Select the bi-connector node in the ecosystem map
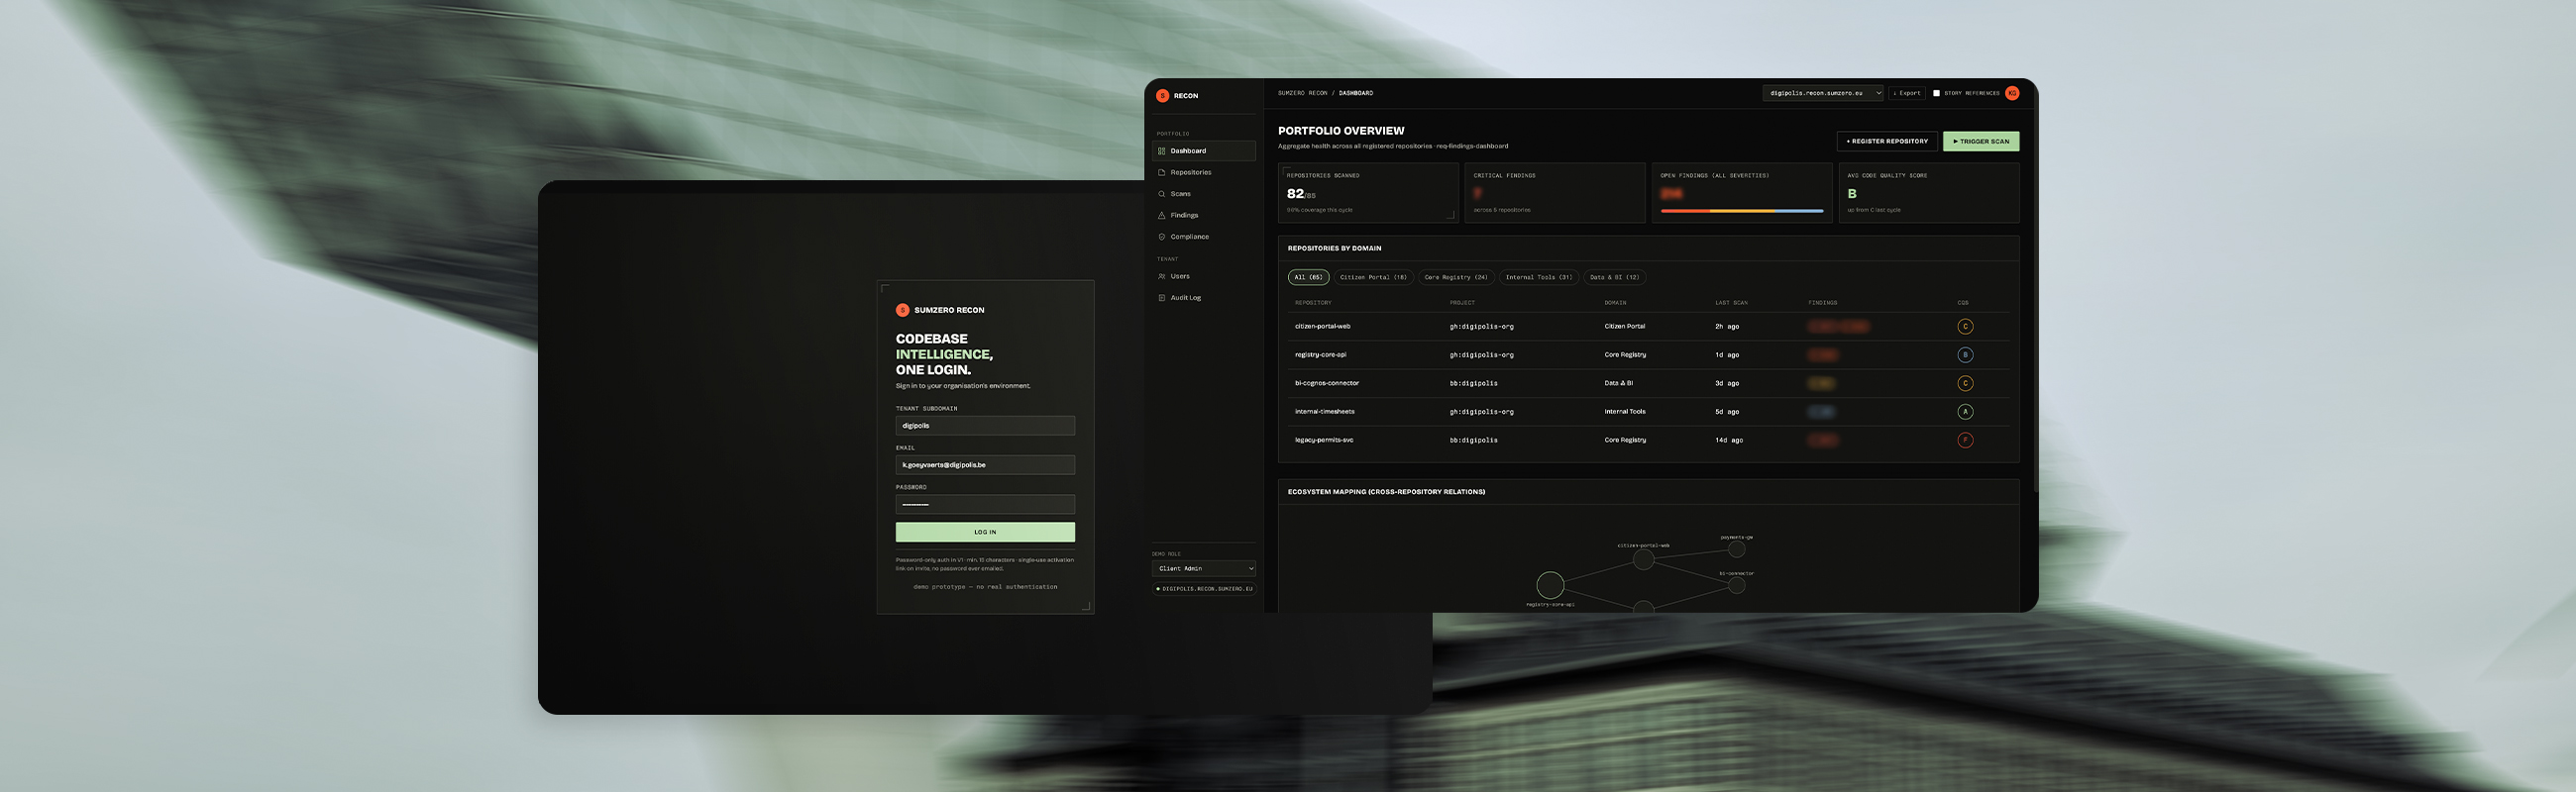Screen dimensions: 2576x792 [x=1737, y=585]
